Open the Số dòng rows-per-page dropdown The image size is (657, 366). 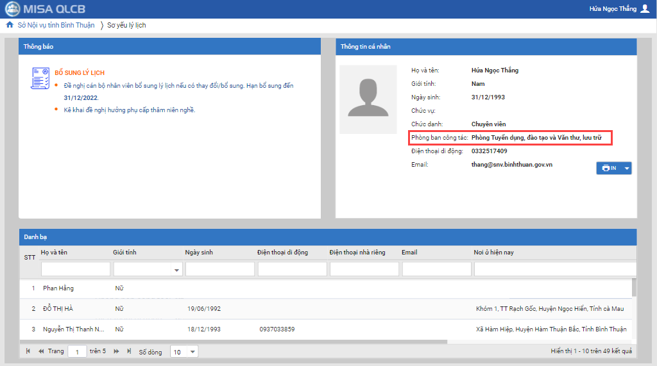(x=193, y=352)
